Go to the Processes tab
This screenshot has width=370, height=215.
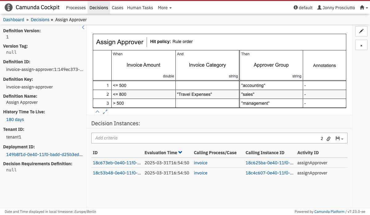76,8
